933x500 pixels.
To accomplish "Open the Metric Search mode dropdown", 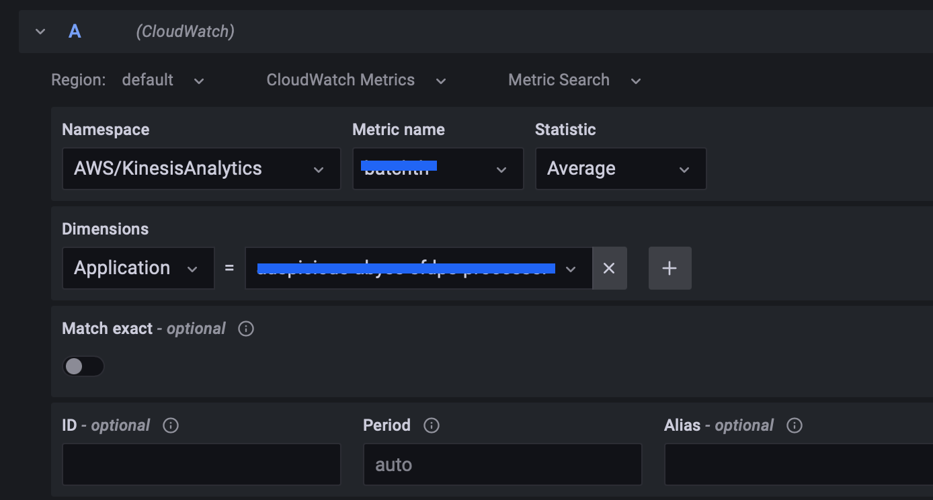I will coord(575,79).
